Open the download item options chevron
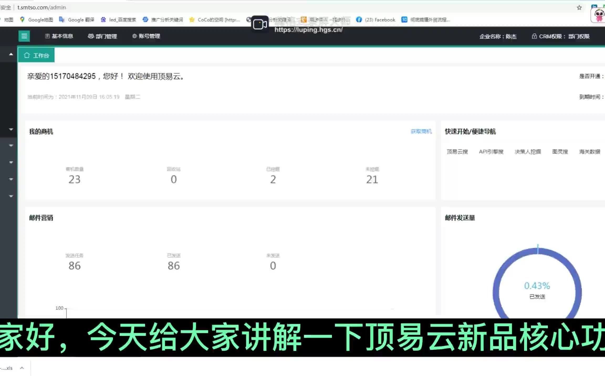 tap(22, 368)
